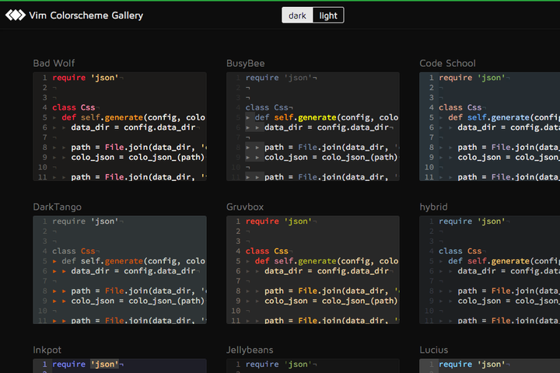Open the Code School colorscheme title

point(447,63)
